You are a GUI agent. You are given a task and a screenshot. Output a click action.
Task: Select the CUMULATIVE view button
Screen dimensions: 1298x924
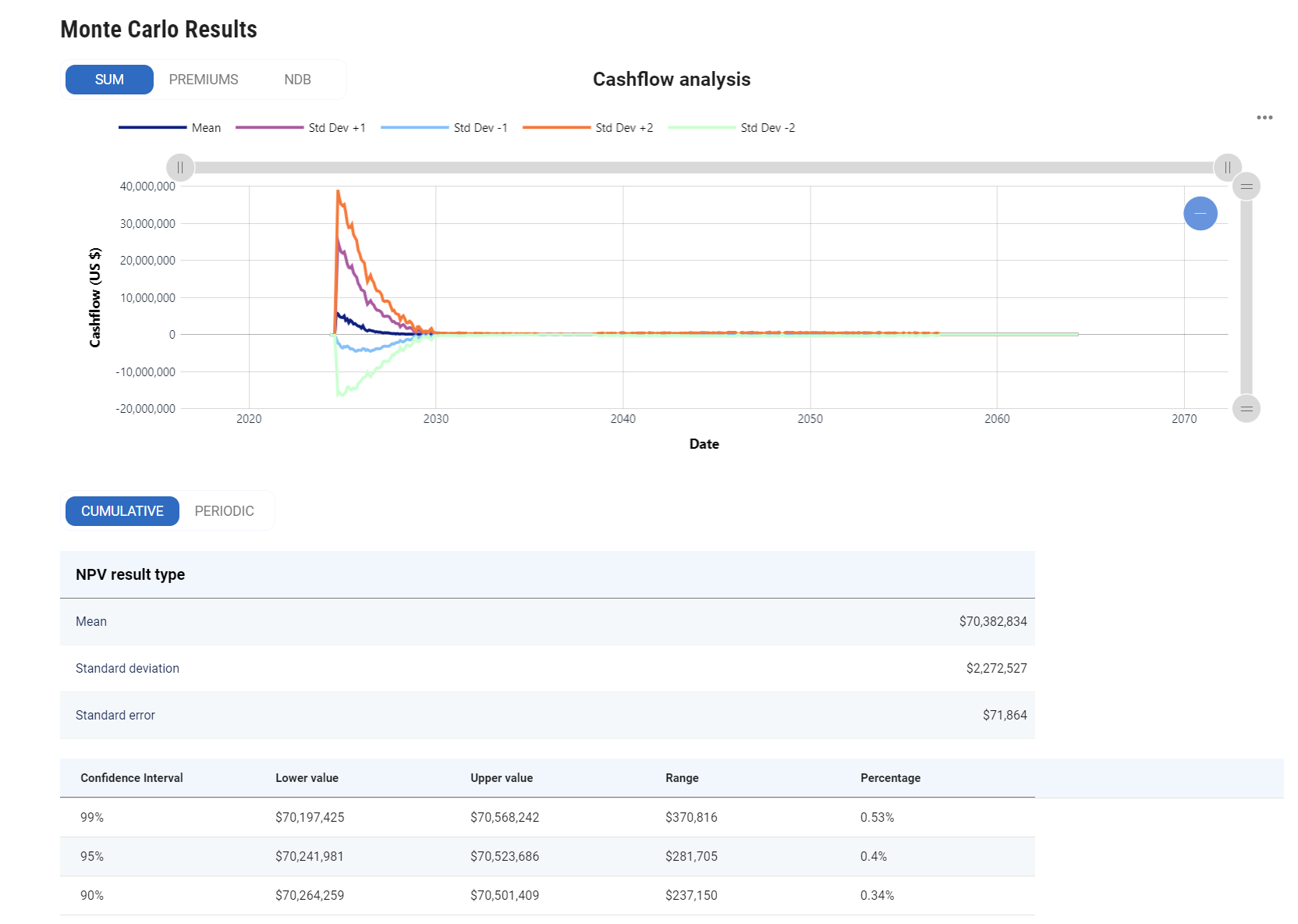pos(122,511)
